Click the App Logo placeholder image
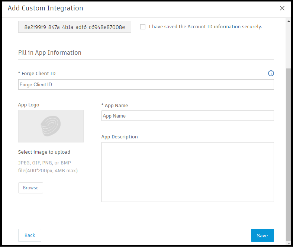This screenshot has width=293, height=247. point(51,126)
